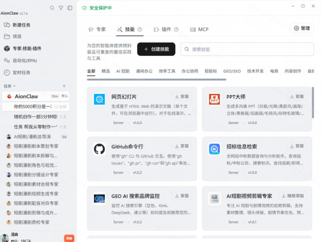Viewport: 322px width, 242px height.
Task: Select the 招投标 category filter
Action: click(211, 71)
